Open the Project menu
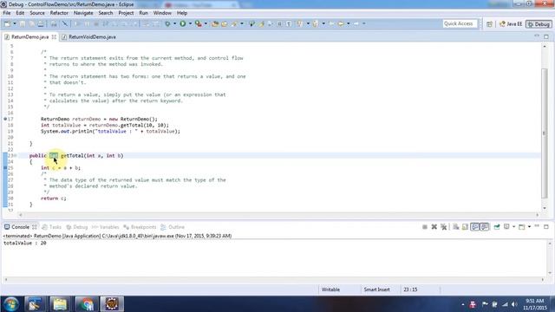Viewport: 555px width, 312px height. (126, 13)
